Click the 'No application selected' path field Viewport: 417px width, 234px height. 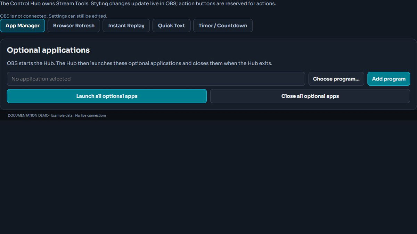156,79
